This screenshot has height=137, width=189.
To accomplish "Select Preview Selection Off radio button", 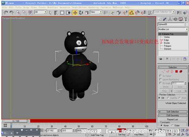I will pos(159,98).
